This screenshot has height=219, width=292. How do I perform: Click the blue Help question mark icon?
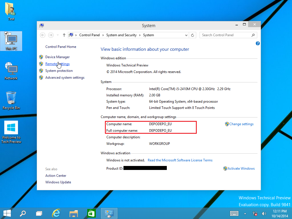(x=258, y=43)
